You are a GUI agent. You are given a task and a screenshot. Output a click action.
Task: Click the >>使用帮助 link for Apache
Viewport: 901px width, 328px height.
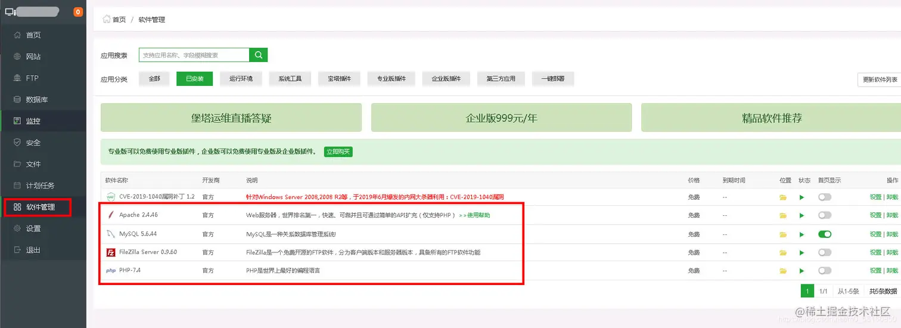point(475,215)
